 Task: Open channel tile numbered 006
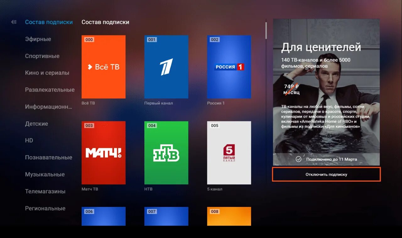[103, 216]
